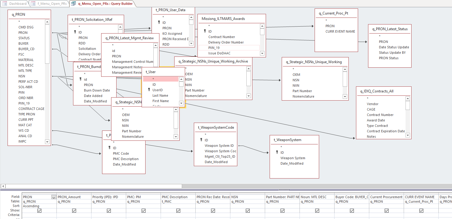The height and width of the screenshot is (219, 452).
Task: Toggle Show checkbox for PMC Description column
Action: click(178, 211)
